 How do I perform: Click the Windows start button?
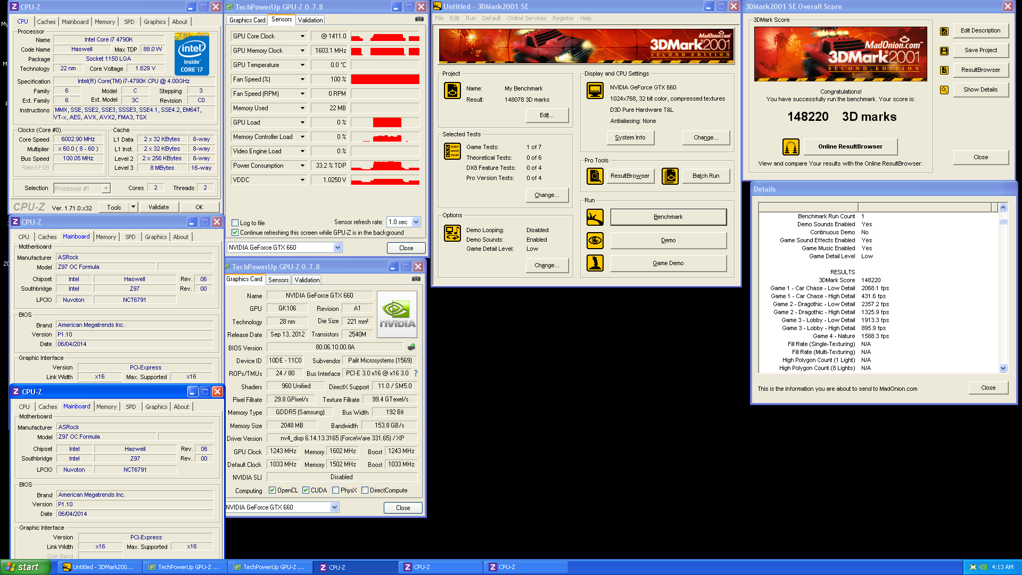24,567
